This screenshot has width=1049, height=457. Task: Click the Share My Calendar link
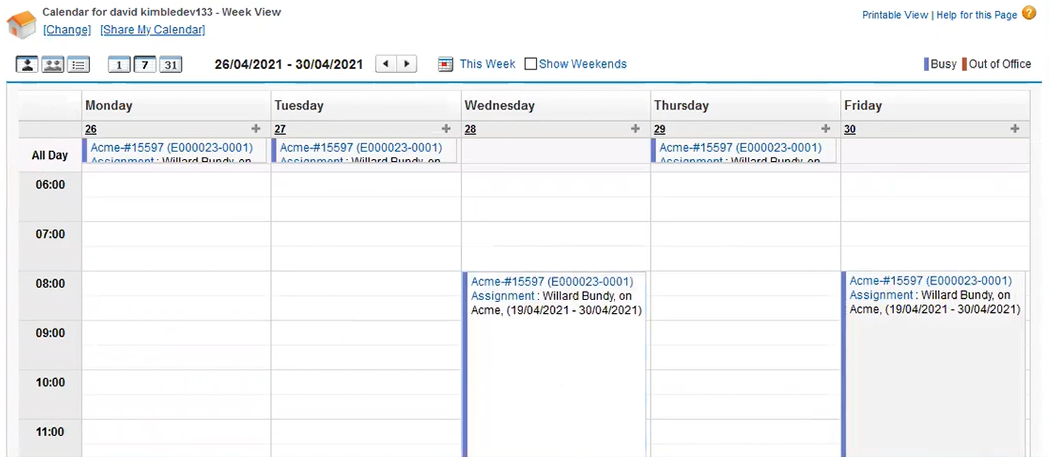(x=152, y=30)
